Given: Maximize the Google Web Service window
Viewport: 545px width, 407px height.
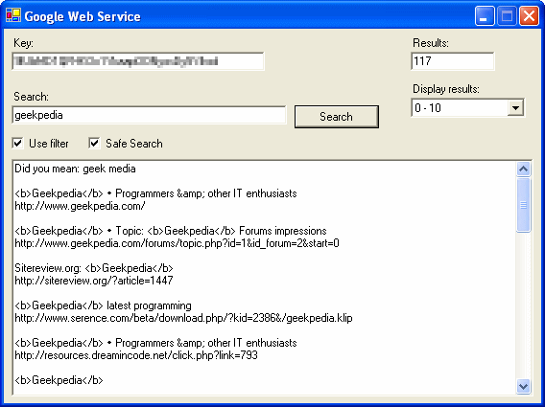Looking at the screenshot, I should point(507,16).
